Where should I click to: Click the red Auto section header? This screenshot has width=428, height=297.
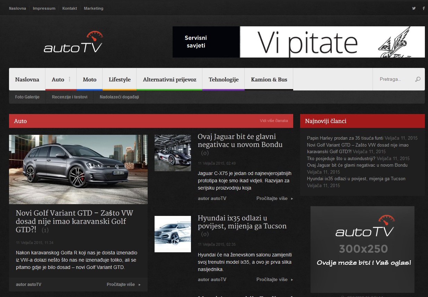click(151, 121)
